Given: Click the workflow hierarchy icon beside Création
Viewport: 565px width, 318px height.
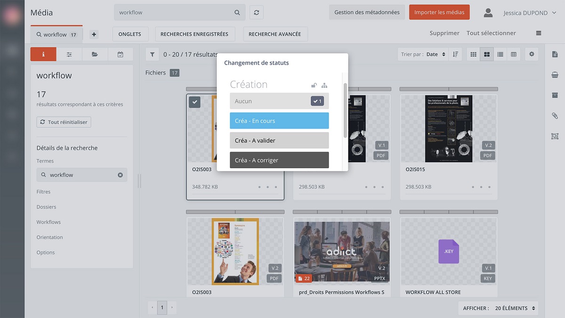Looking at the screenshot, I should [324, 85].
